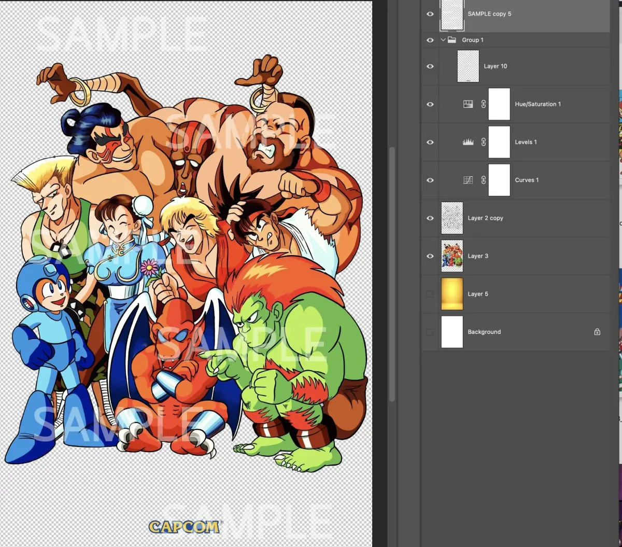Hide the Curves 1 adjustment layer
Image resolution: width=622 pixels, height=547 pixels.
pyautogui.click(x=430, y=180)
